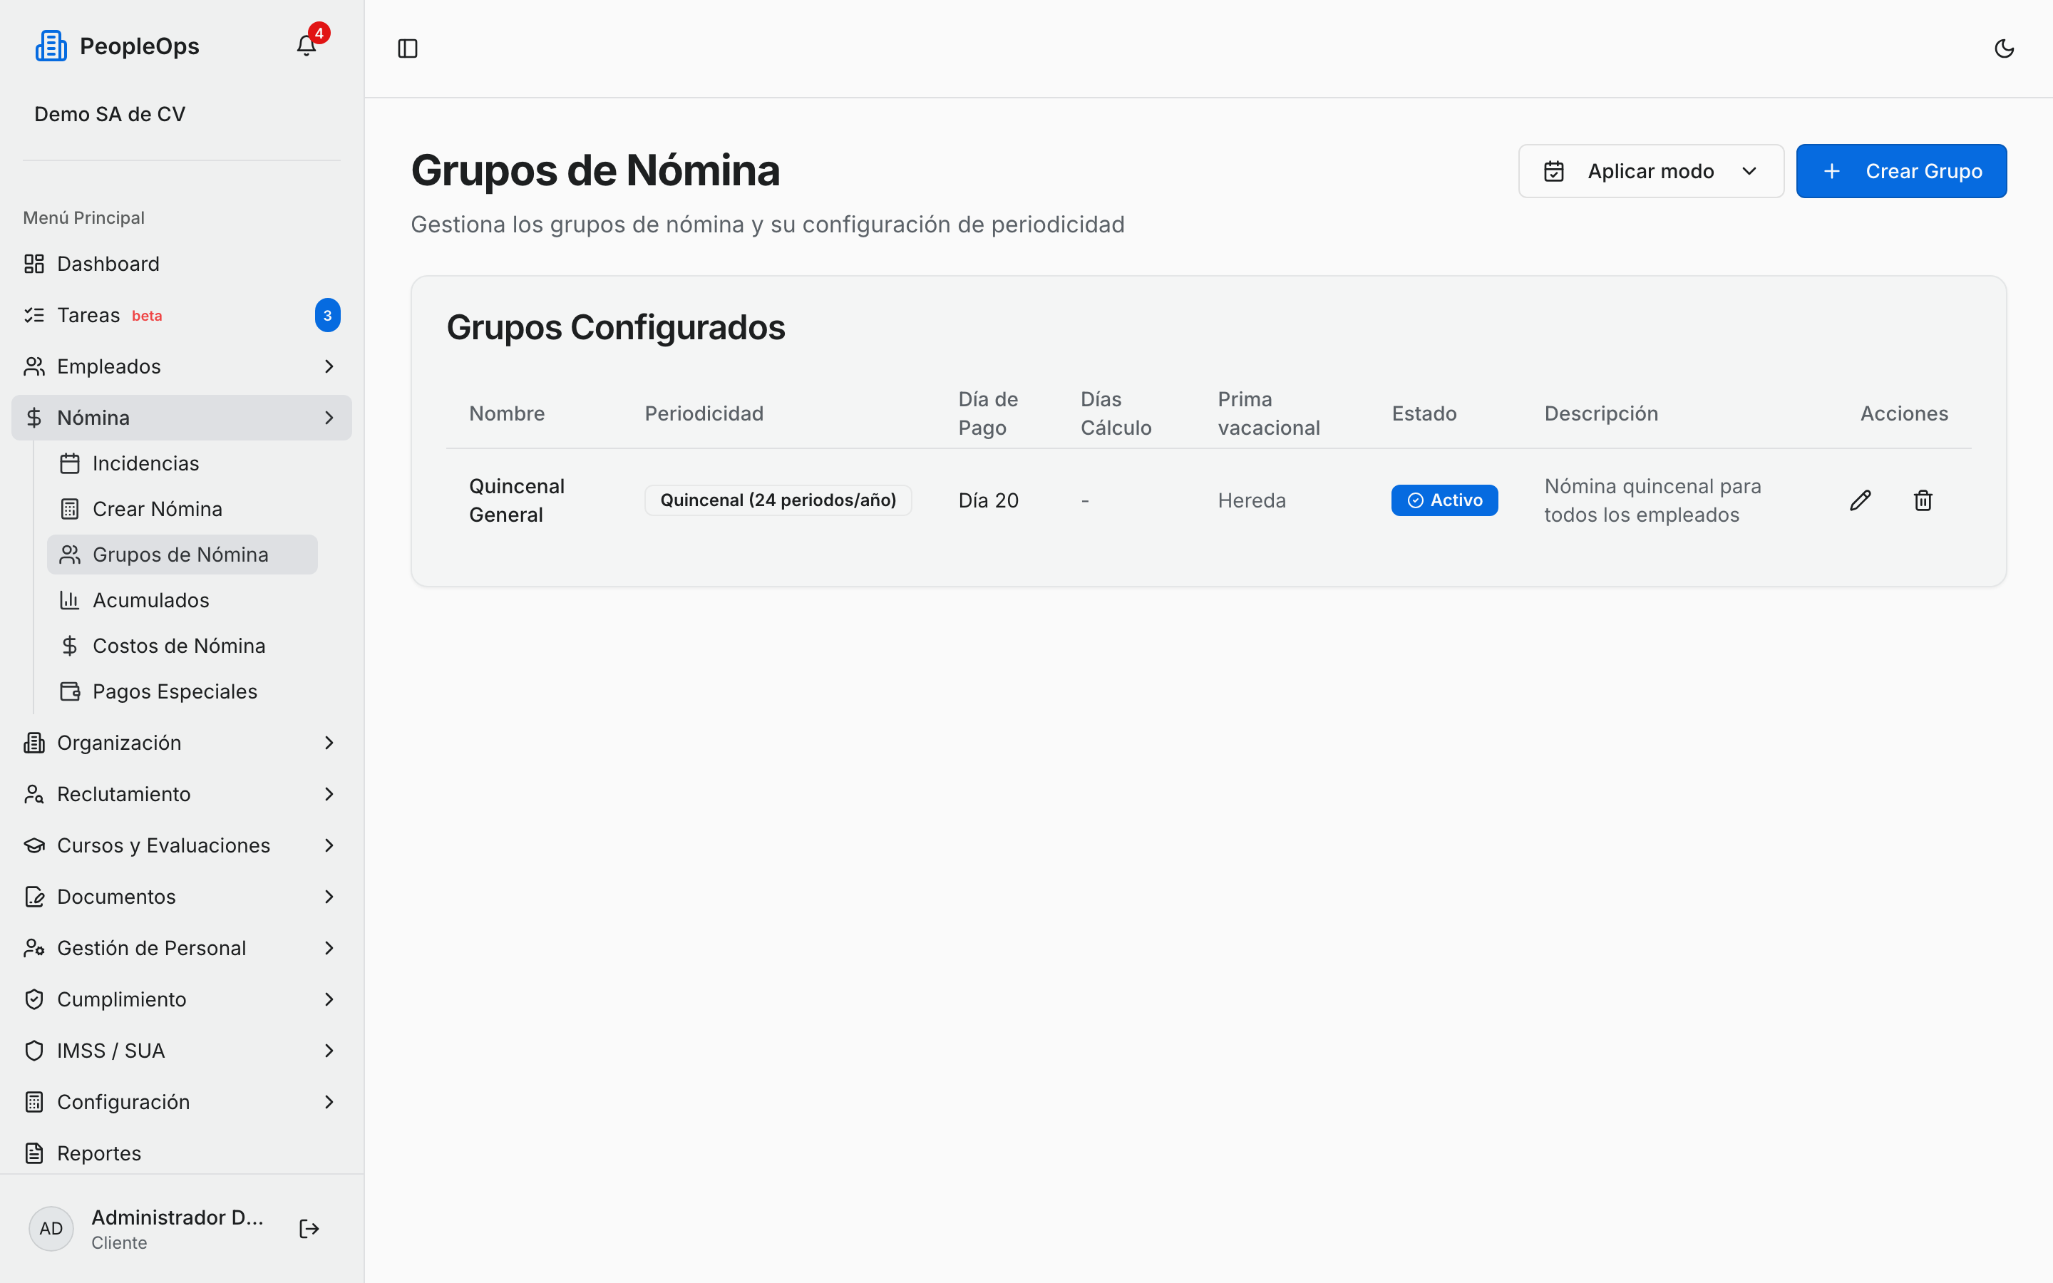Switch to dark mode moon icon
This screenshot has width=2053, height=1283.
(x=2004, y=48)
